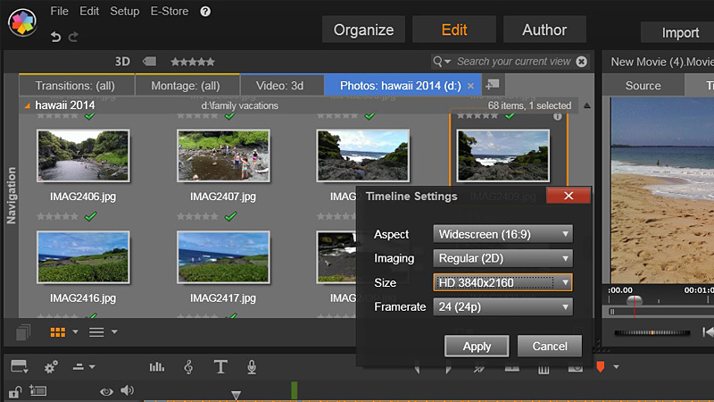The width and height of the screenshot is (714, 402).
Task: Click the title creator T icon
Action: tap(220, 367)
